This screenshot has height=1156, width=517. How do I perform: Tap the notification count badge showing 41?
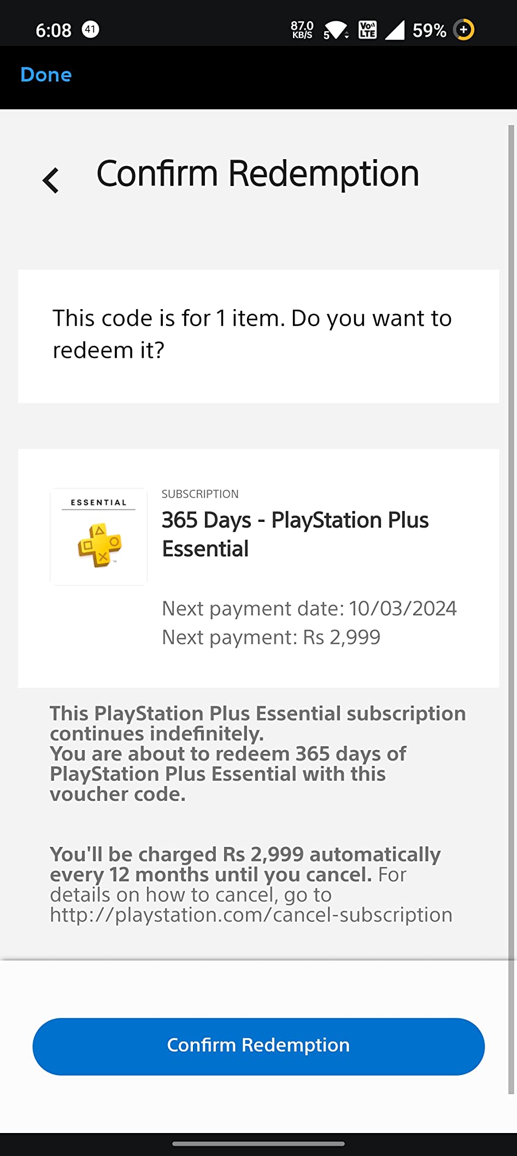coord(90,29)
